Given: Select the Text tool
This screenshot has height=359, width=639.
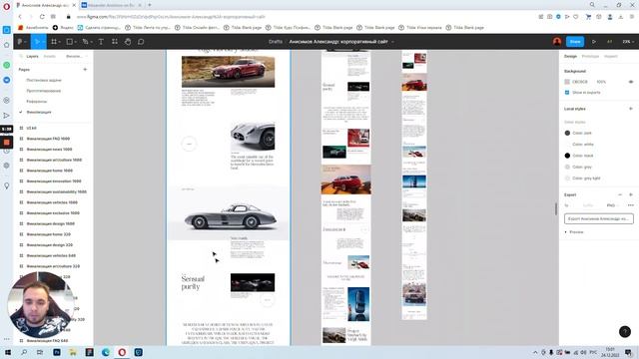Looking at the screenshot, I should click(101, 42).
